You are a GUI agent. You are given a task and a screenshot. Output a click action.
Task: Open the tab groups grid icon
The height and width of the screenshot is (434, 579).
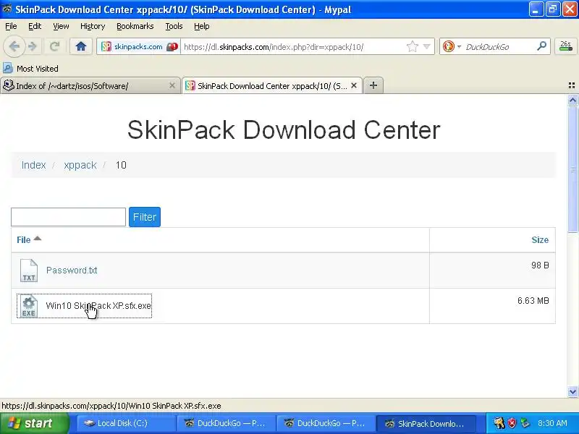coord(572,85)
